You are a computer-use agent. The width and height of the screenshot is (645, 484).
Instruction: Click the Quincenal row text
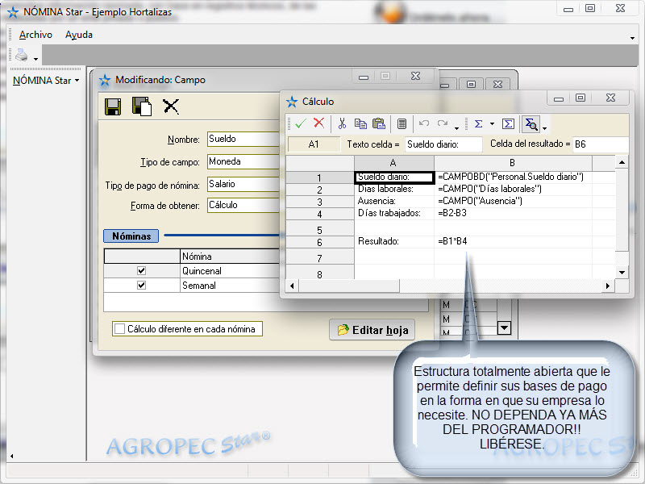tap(202, 271)
